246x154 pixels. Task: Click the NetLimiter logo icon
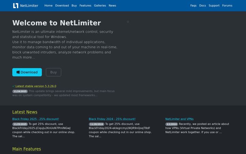16,6
